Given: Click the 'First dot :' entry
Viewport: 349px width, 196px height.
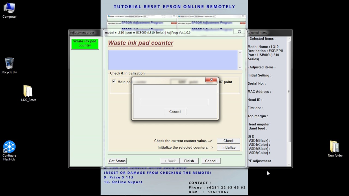Looking at the screenshot, I should 255,108.
